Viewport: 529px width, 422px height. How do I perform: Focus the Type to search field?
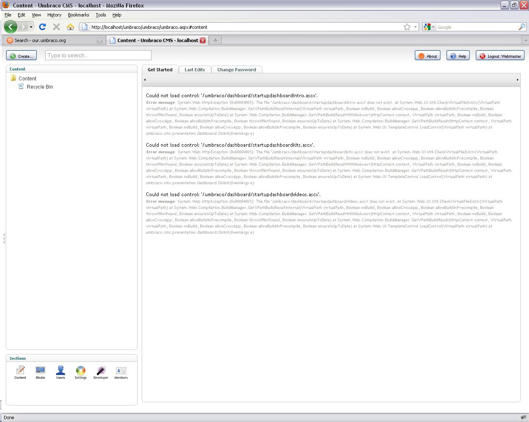pos(98,55)
